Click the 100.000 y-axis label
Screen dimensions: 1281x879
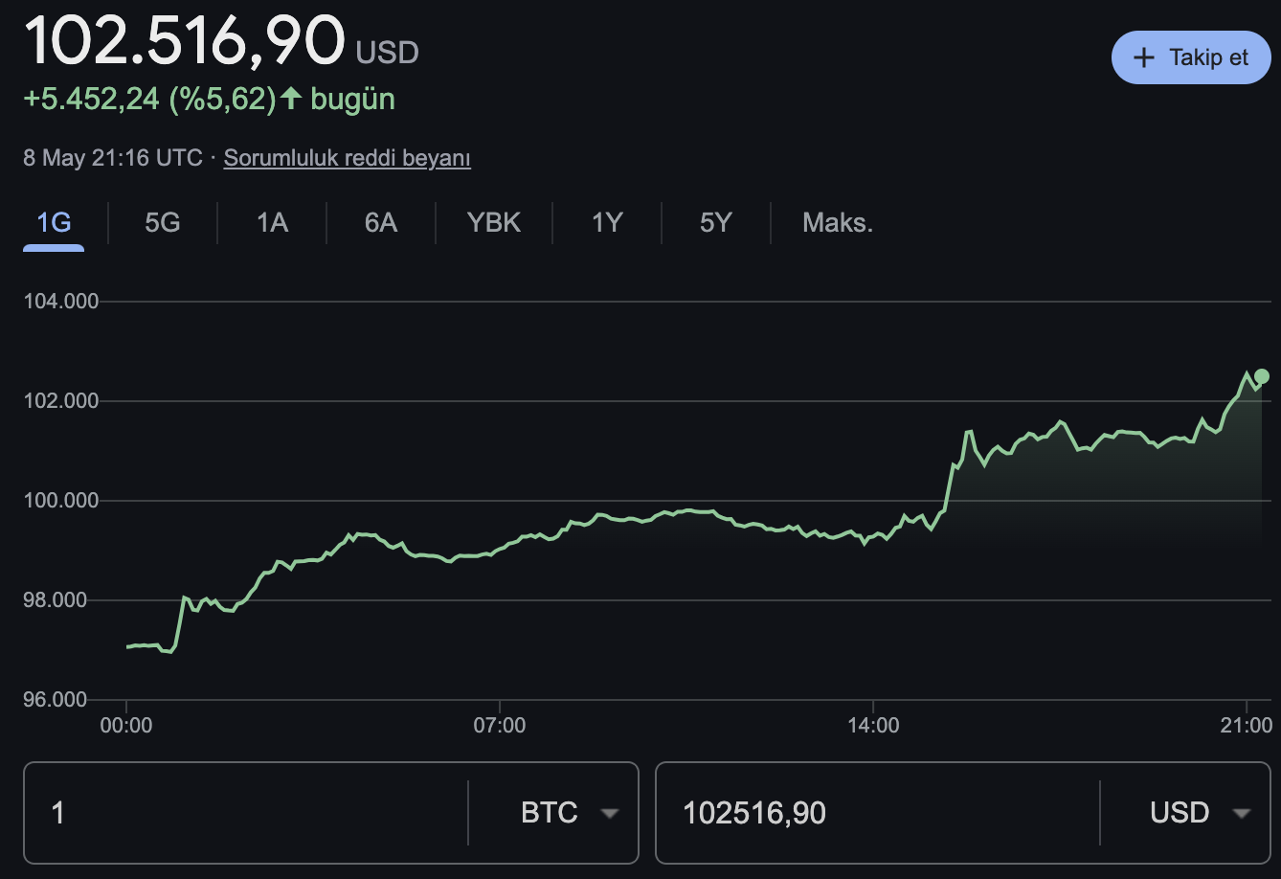click(x=61, y=501)
